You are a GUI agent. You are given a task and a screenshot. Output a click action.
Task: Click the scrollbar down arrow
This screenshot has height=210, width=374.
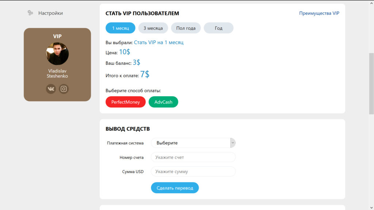click(x=371, y=207)
